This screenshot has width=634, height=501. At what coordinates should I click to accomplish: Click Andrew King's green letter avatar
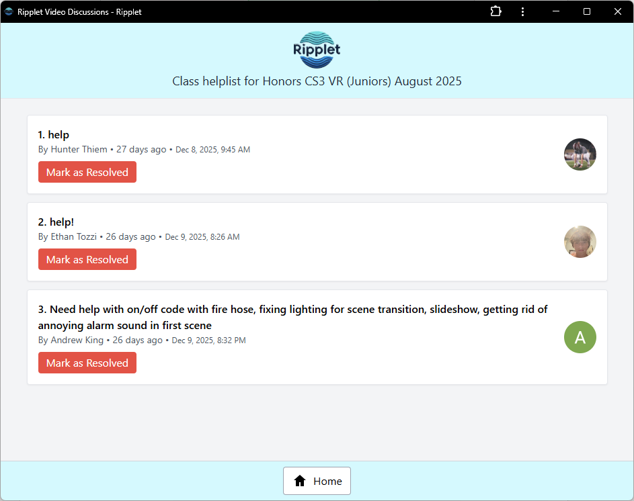coord(580,337)
